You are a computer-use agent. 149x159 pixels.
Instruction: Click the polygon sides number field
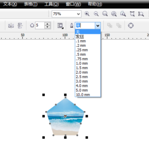tap(40, 25)
